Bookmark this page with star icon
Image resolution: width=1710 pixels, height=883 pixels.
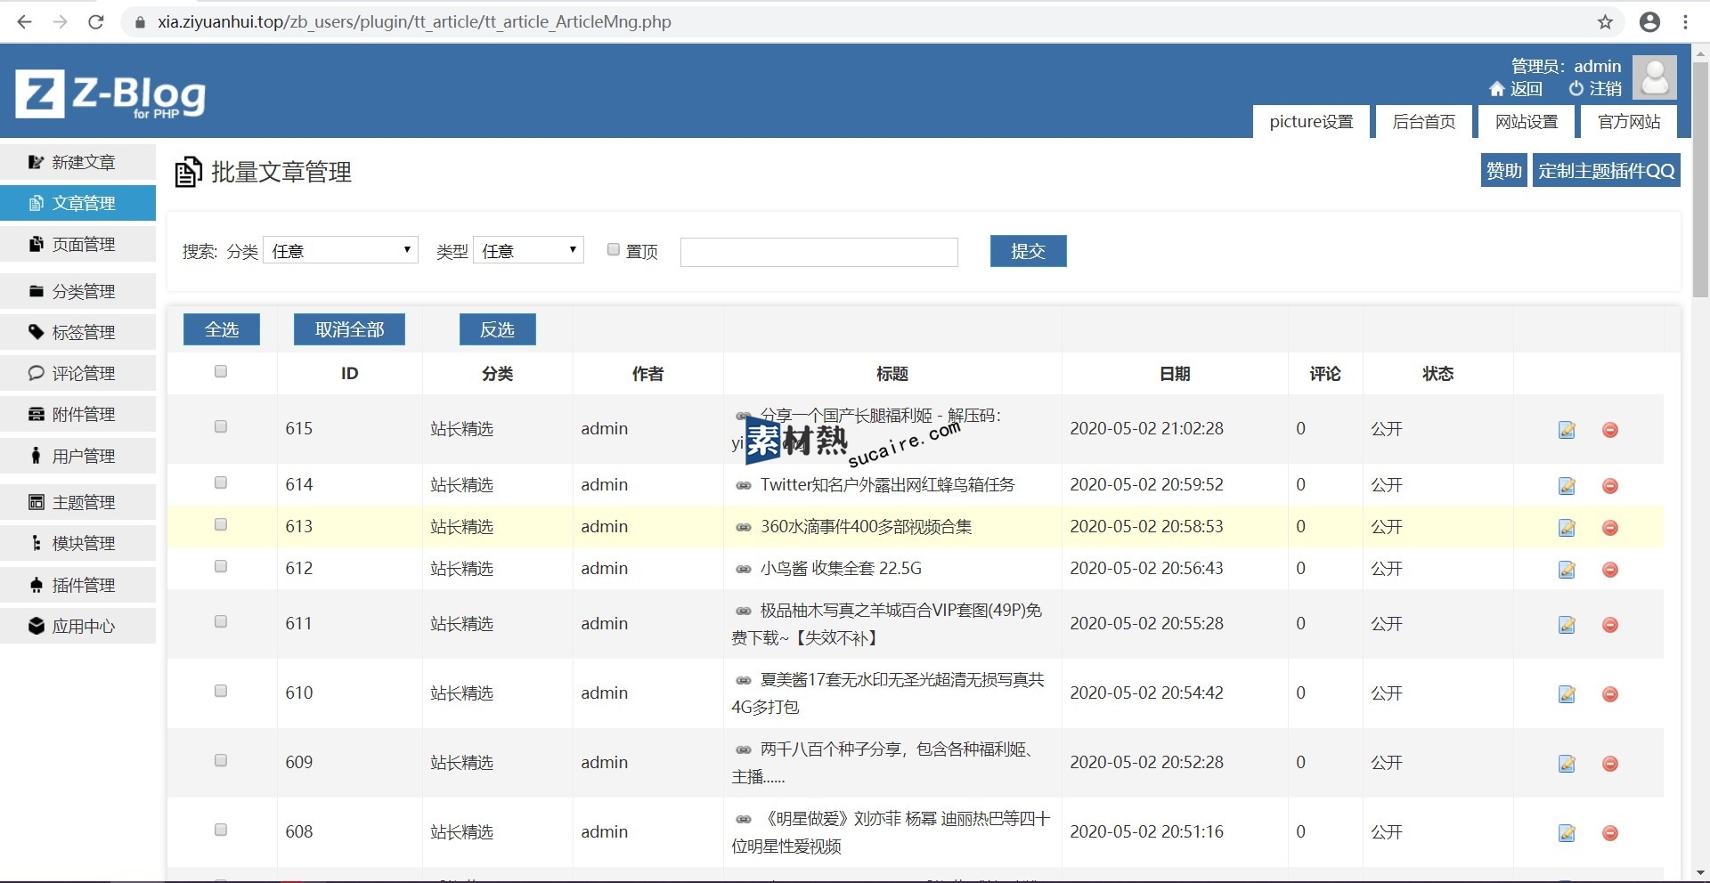[1605, 22]
